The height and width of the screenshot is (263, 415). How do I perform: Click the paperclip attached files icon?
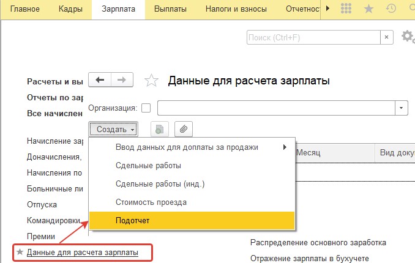click(x=184, y=130)
